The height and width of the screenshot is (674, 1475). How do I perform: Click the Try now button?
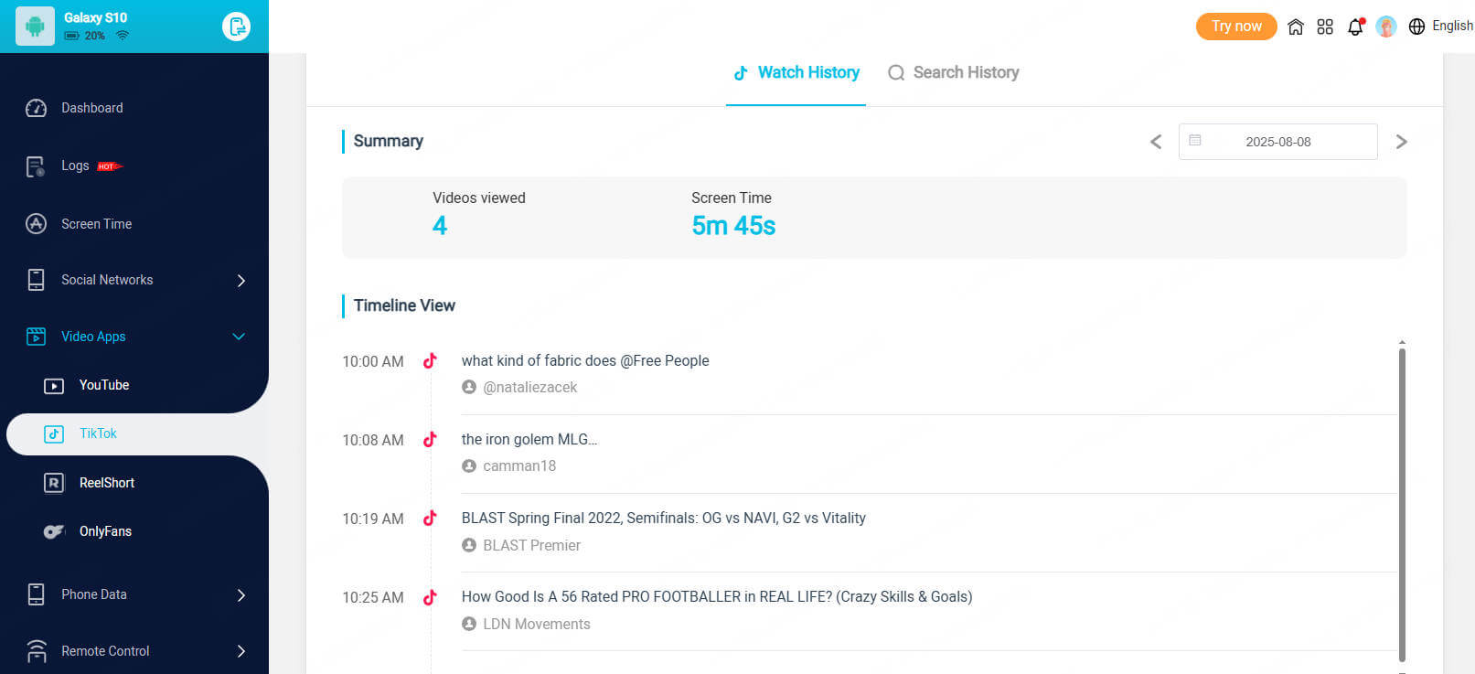(1236, 26)
